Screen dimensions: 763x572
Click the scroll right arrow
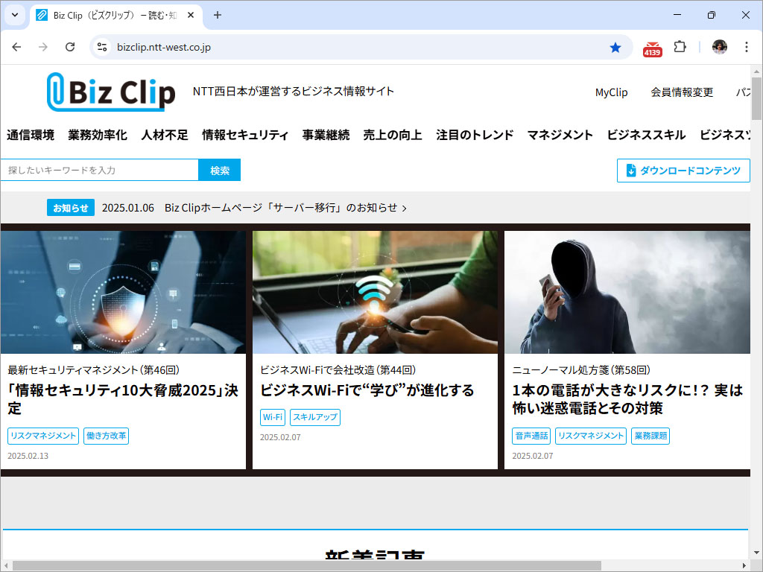(744, 566)
